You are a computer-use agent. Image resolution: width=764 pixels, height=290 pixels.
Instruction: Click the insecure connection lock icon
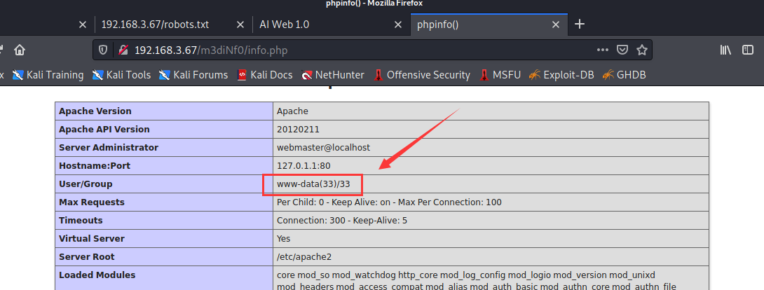click(121, 50)
